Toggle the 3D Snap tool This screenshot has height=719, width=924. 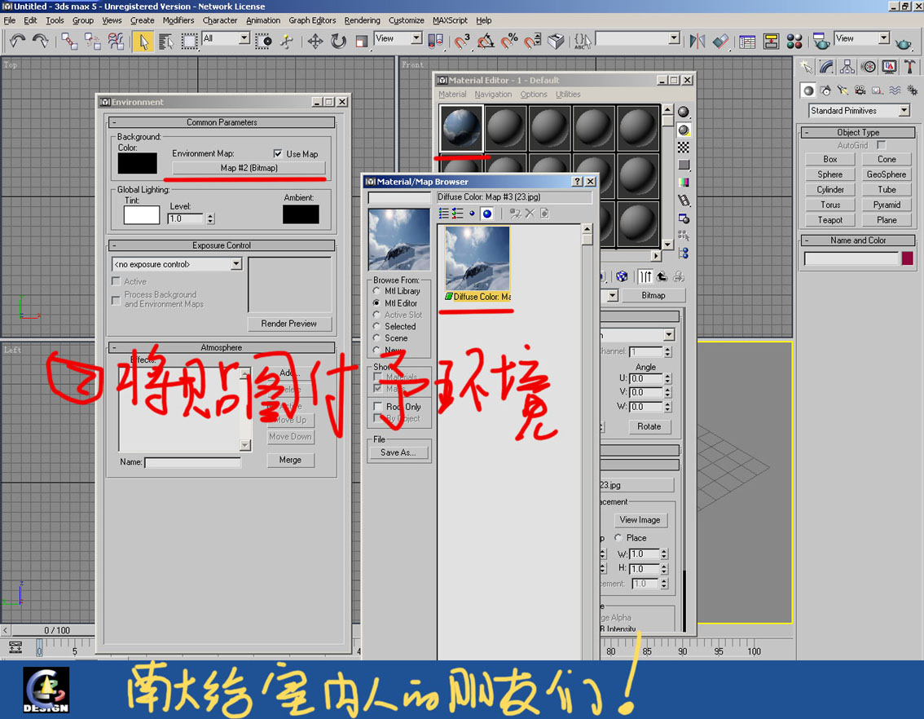tap(461, 42)
